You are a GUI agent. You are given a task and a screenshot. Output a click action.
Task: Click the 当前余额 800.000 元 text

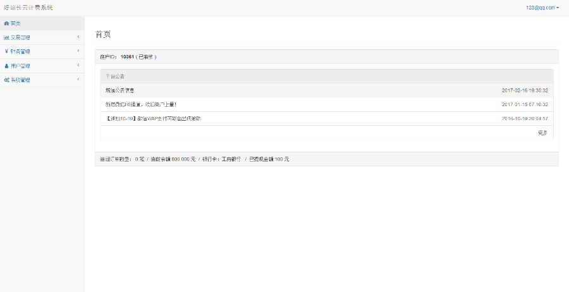173,159
